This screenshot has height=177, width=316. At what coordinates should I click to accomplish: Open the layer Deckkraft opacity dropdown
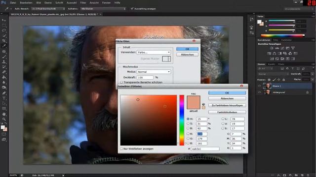(x=313, y=74)
